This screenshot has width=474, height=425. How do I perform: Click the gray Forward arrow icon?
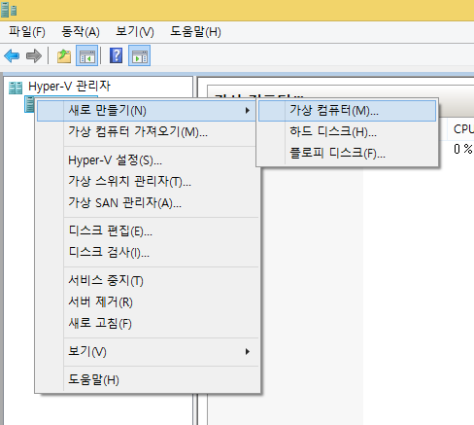[x=34, y=55]
